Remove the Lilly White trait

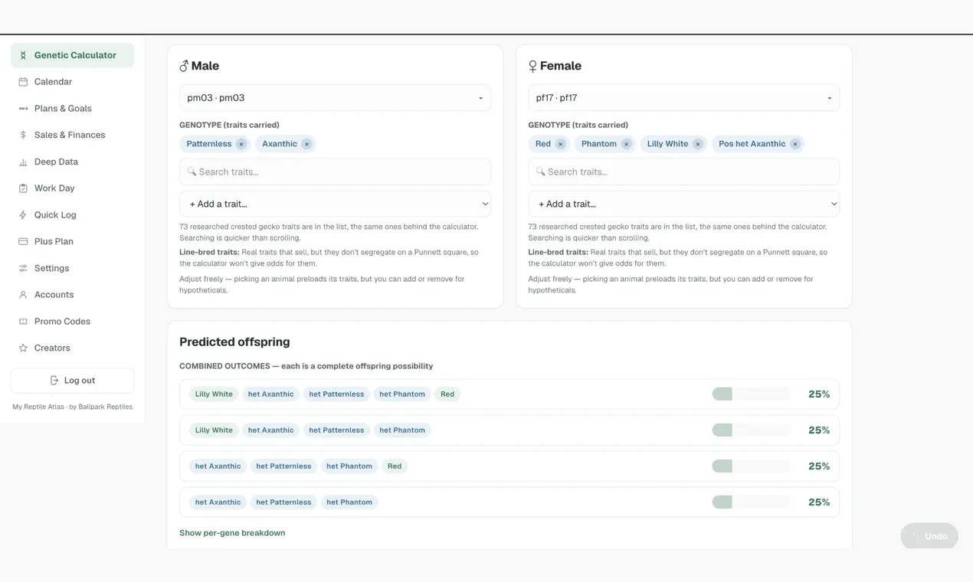(x=698, y=144)
